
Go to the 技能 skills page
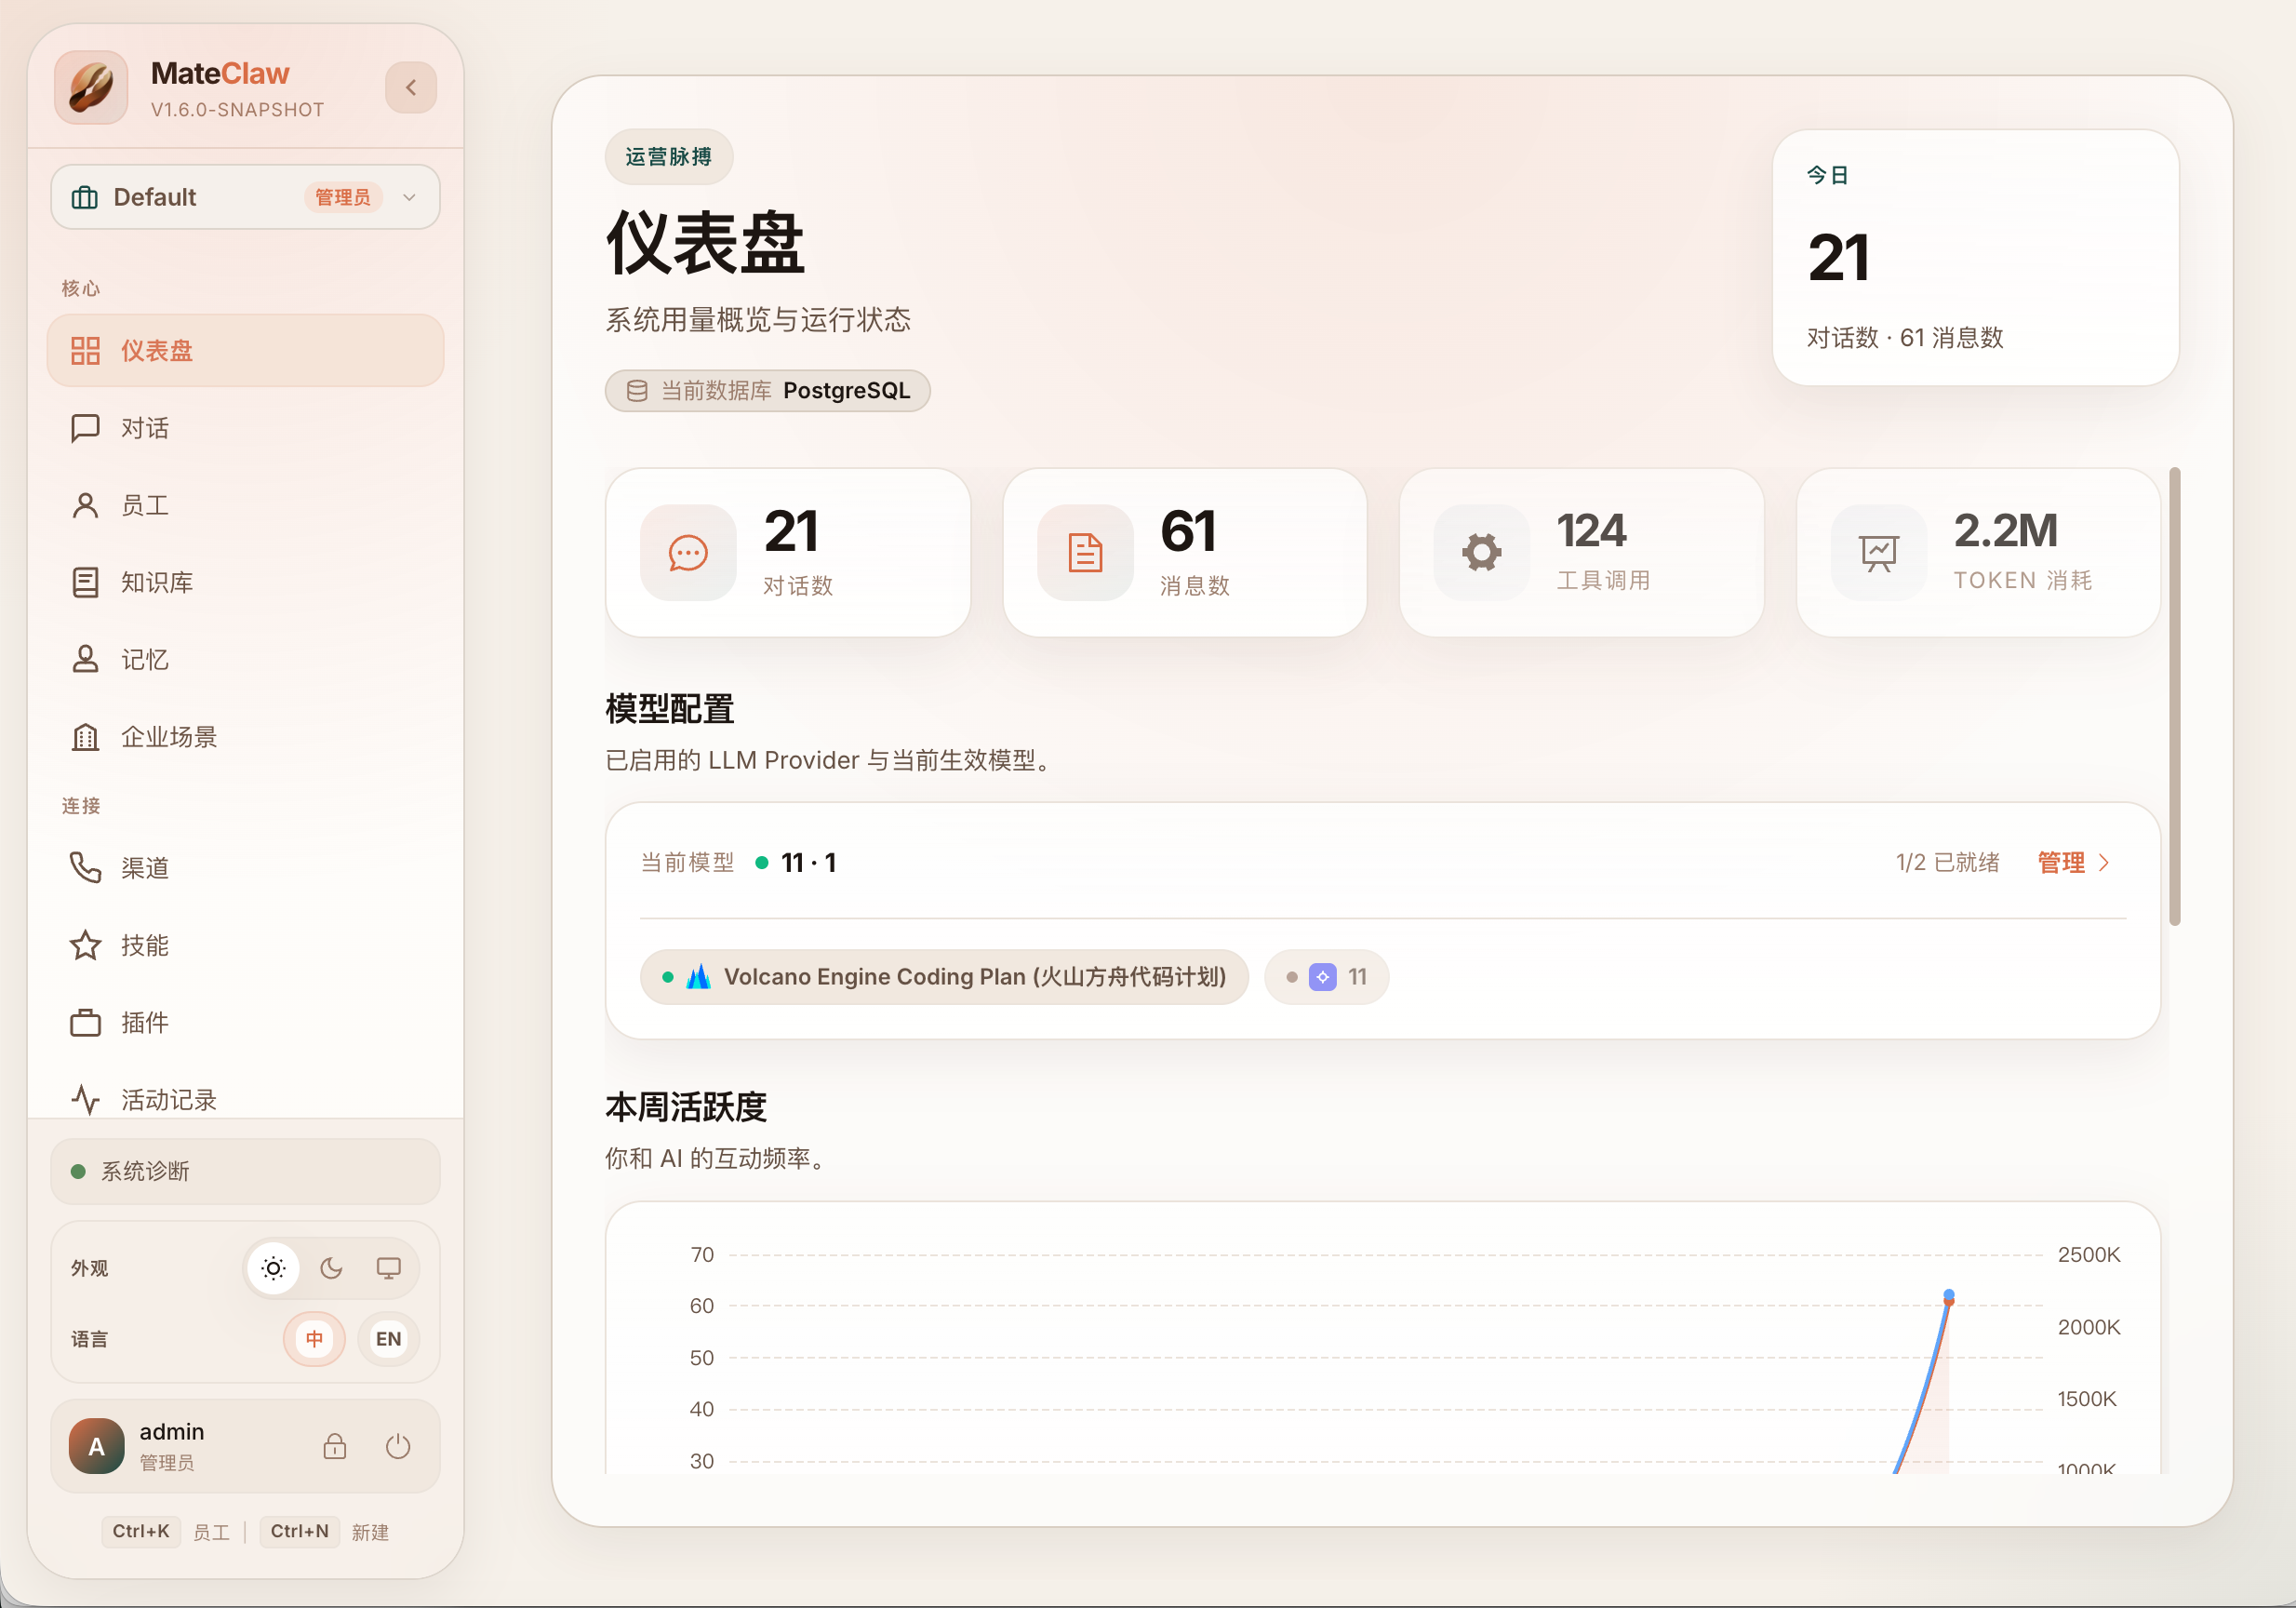(245, 945)
